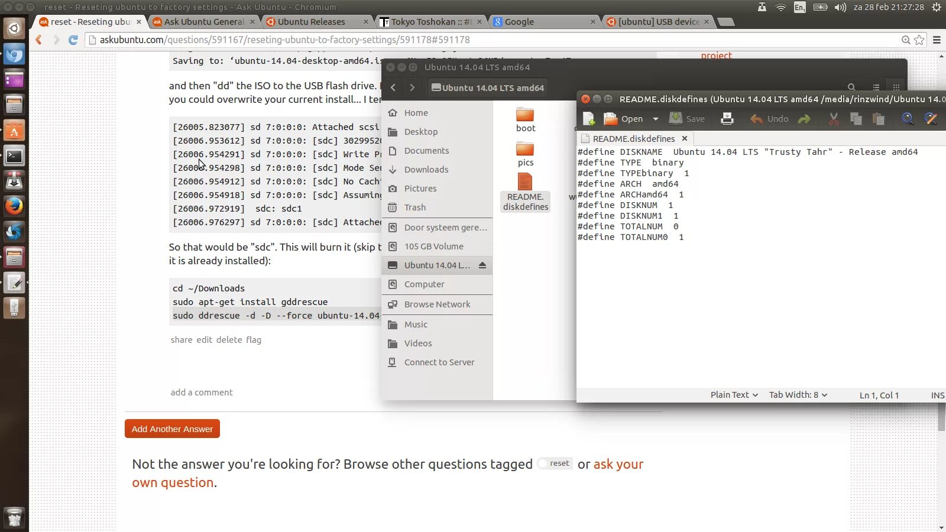Open Connect to Server in Files sidebar
The image size is (946, 532).
pos(438,362)
